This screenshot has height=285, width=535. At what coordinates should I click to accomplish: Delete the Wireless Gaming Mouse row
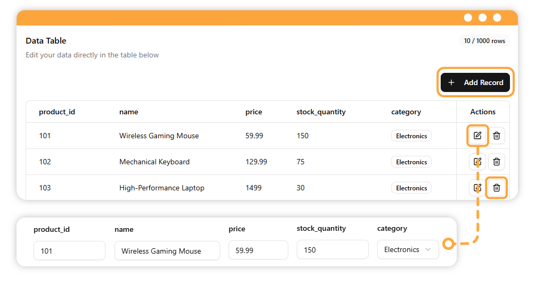(x=497, y=136)
